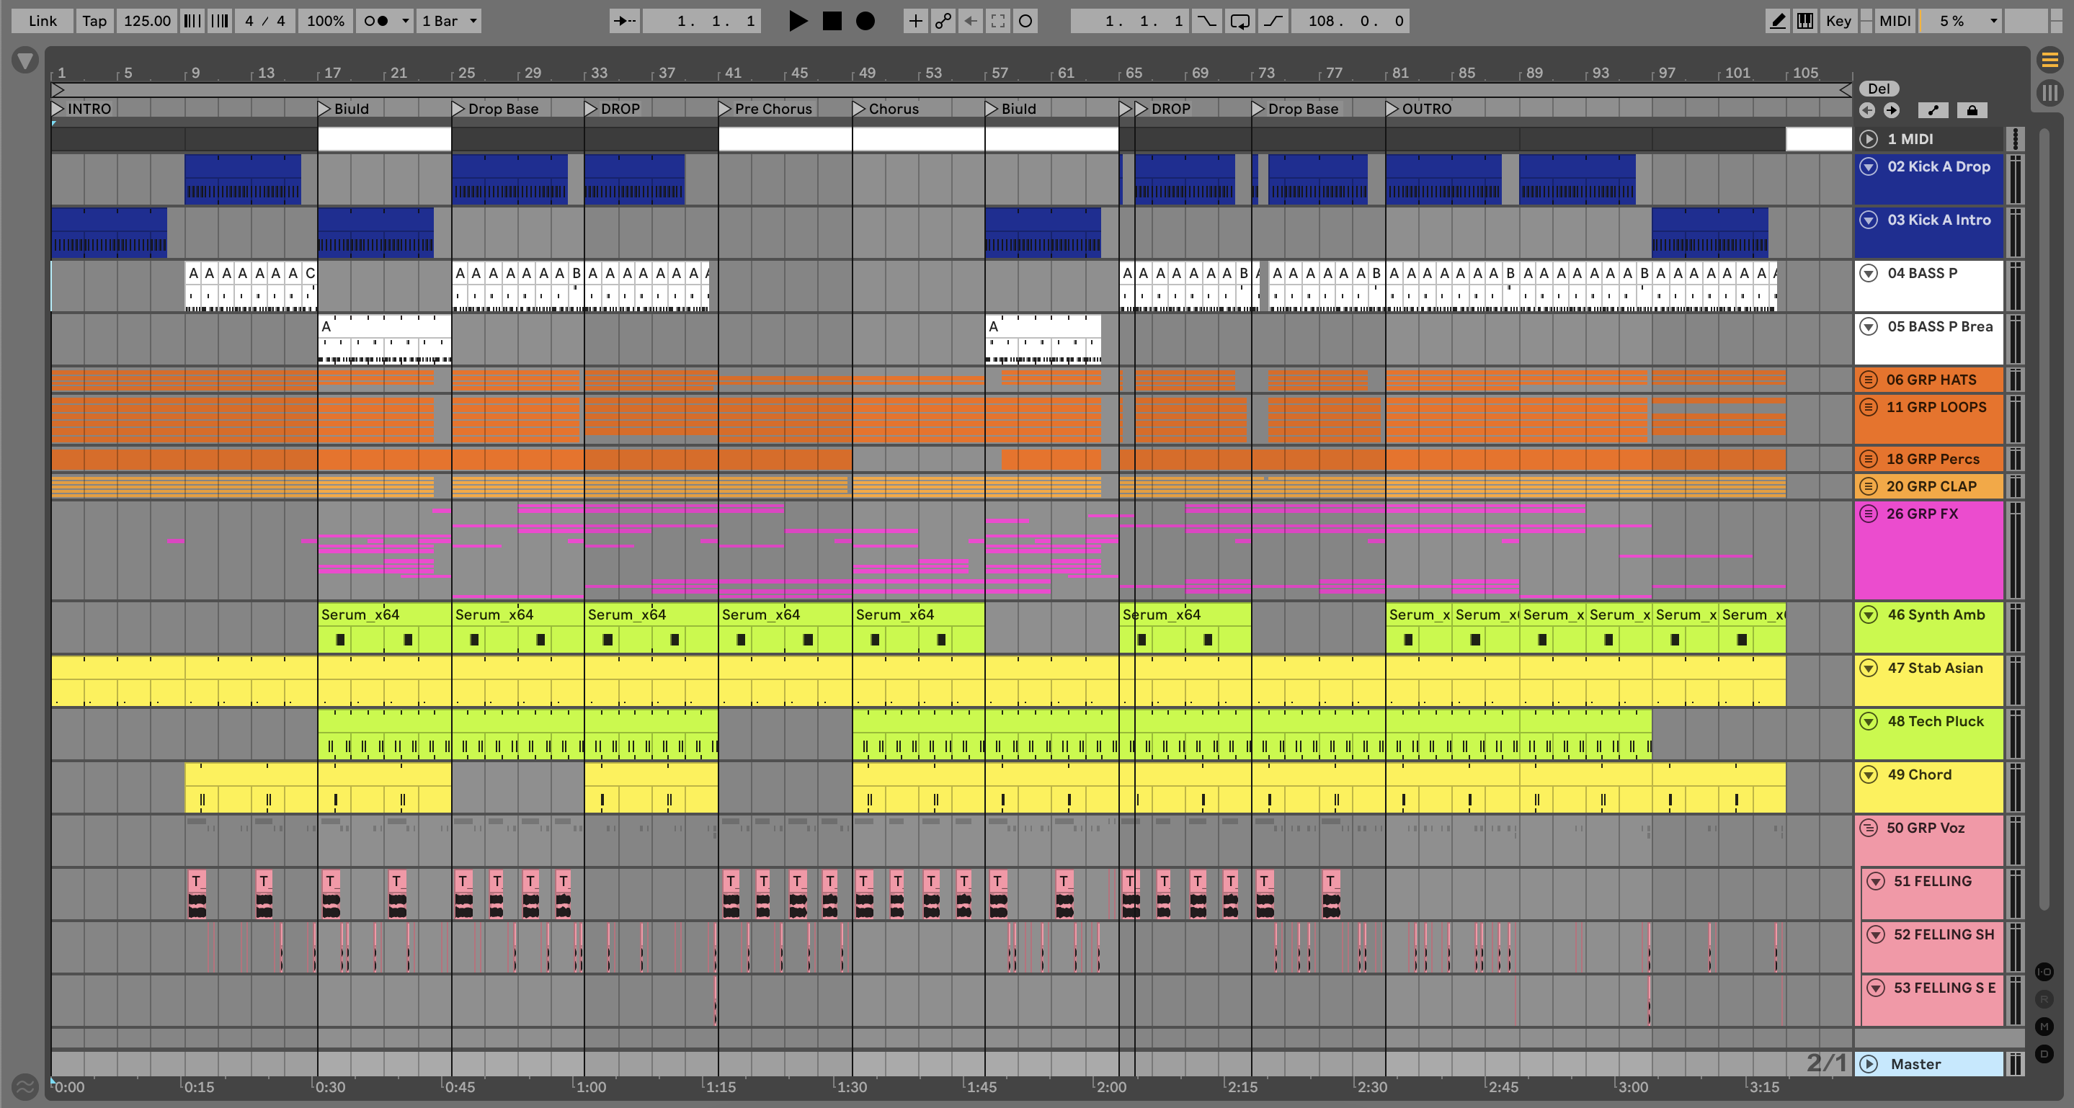Toggle the arrangement Loop switch
The width and height of the screenshot is (2074, 1108).
point(1240,21)
